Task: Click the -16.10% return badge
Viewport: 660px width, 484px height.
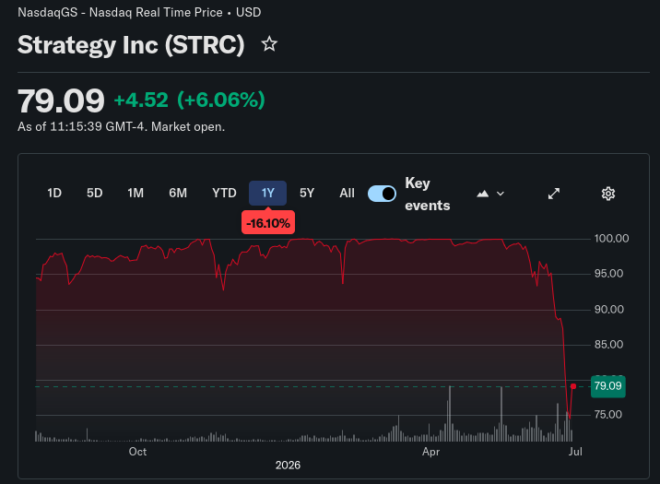Action: pyautogui.click(x=268, y=223)
